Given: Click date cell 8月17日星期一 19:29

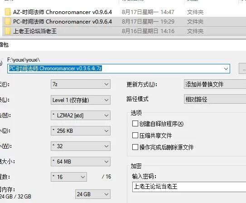Looking at the screenshot, I should pyautogui.click(x=148, y=21).
